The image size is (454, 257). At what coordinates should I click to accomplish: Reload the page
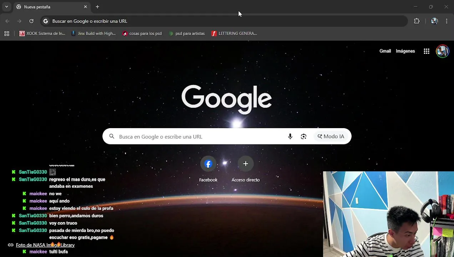(31, 21)
